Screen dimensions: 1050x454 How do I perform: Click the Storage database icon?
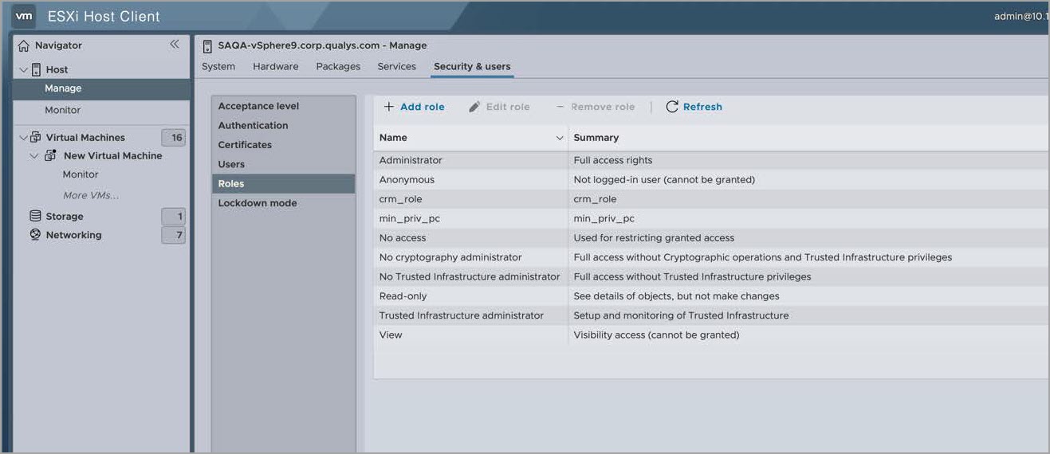tap(35, 216)
